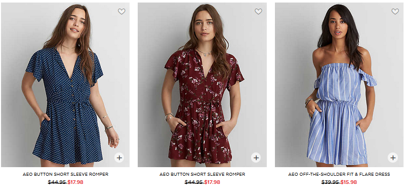The width and height of the screenshot is (404, 194).
Task: Click the crossed-out $39.95 original dress price
Action: click(331, 182)
